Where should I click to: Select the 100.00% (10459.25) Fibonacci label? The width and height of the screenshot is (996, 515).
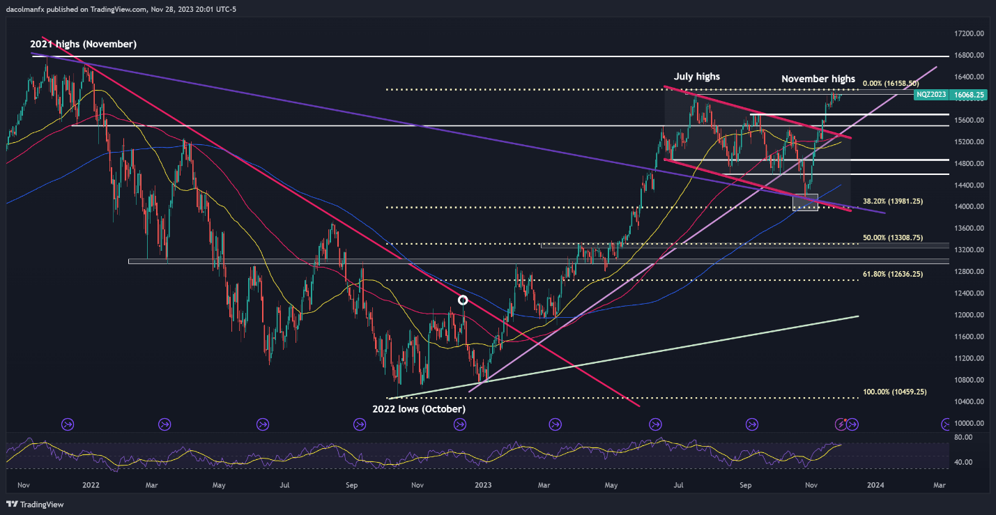pos(894,392)
